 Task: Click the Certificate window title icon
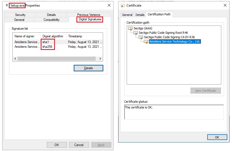click(x=122, y=5)
